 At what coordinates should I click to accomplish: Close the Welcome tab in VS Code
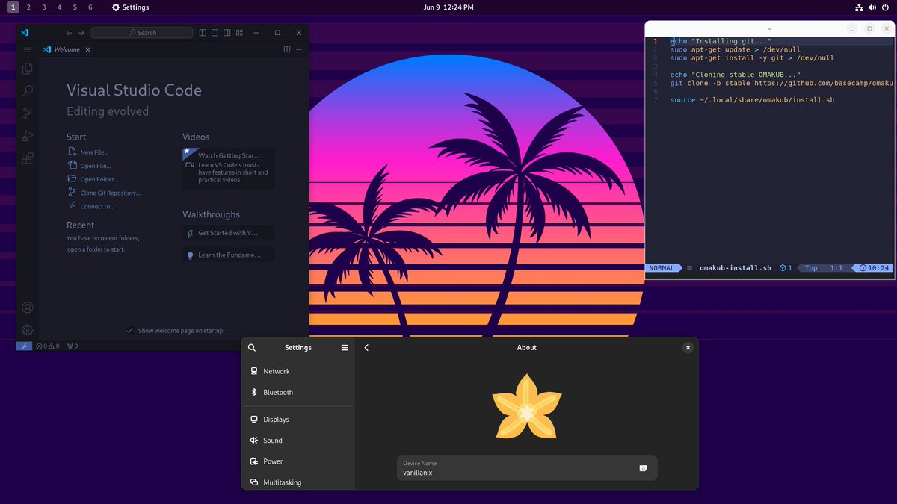pos(87,49)
